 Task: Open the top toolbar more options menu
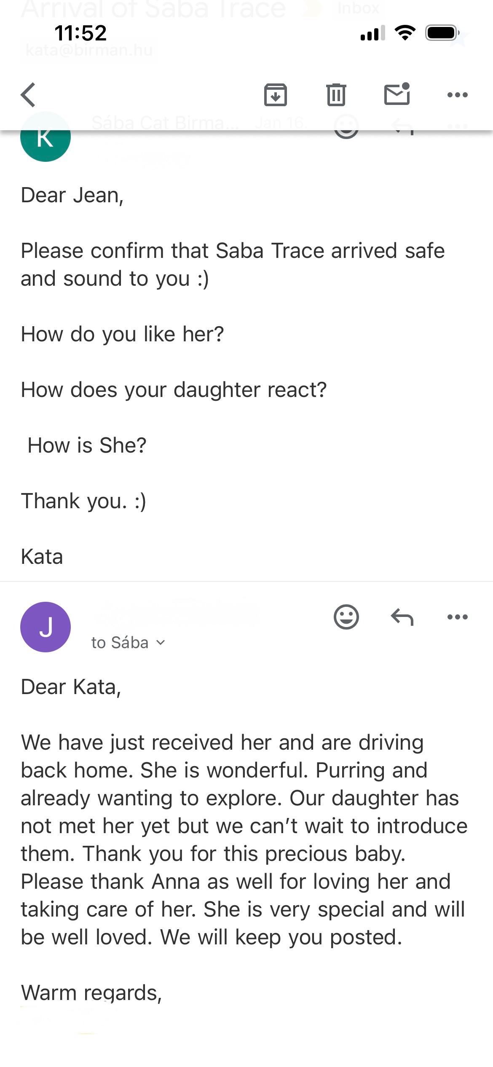[x=457, y=95]
